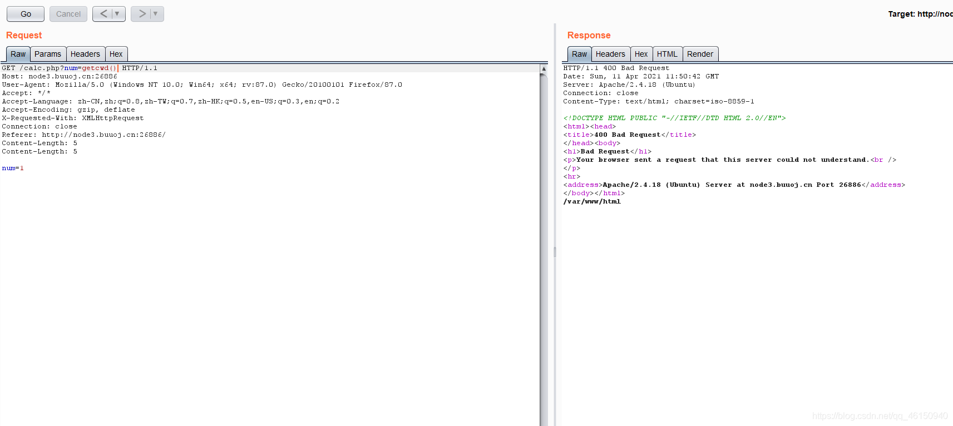Switch to the Response Hex tab

coord(641,54)
